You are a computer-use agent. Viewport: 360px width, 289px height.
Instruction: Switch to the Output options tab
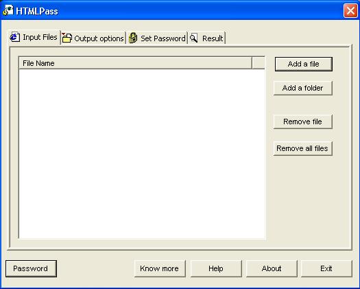pos(93,38)
